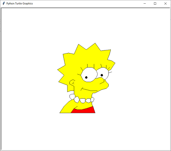Screen dimensions: 171x151
Task: Click the leftmost pearl of necklace
Action: pyautogui.click(x=72, y=97)
